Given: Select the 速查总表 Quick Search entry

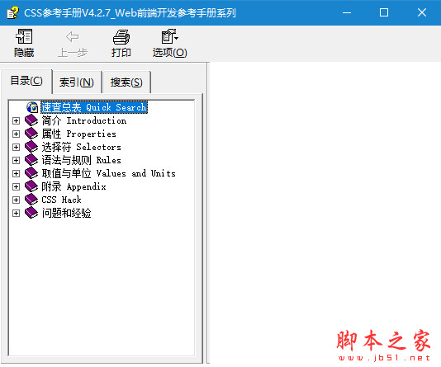Looking at the screenshot, I should (x=94, y=107).
